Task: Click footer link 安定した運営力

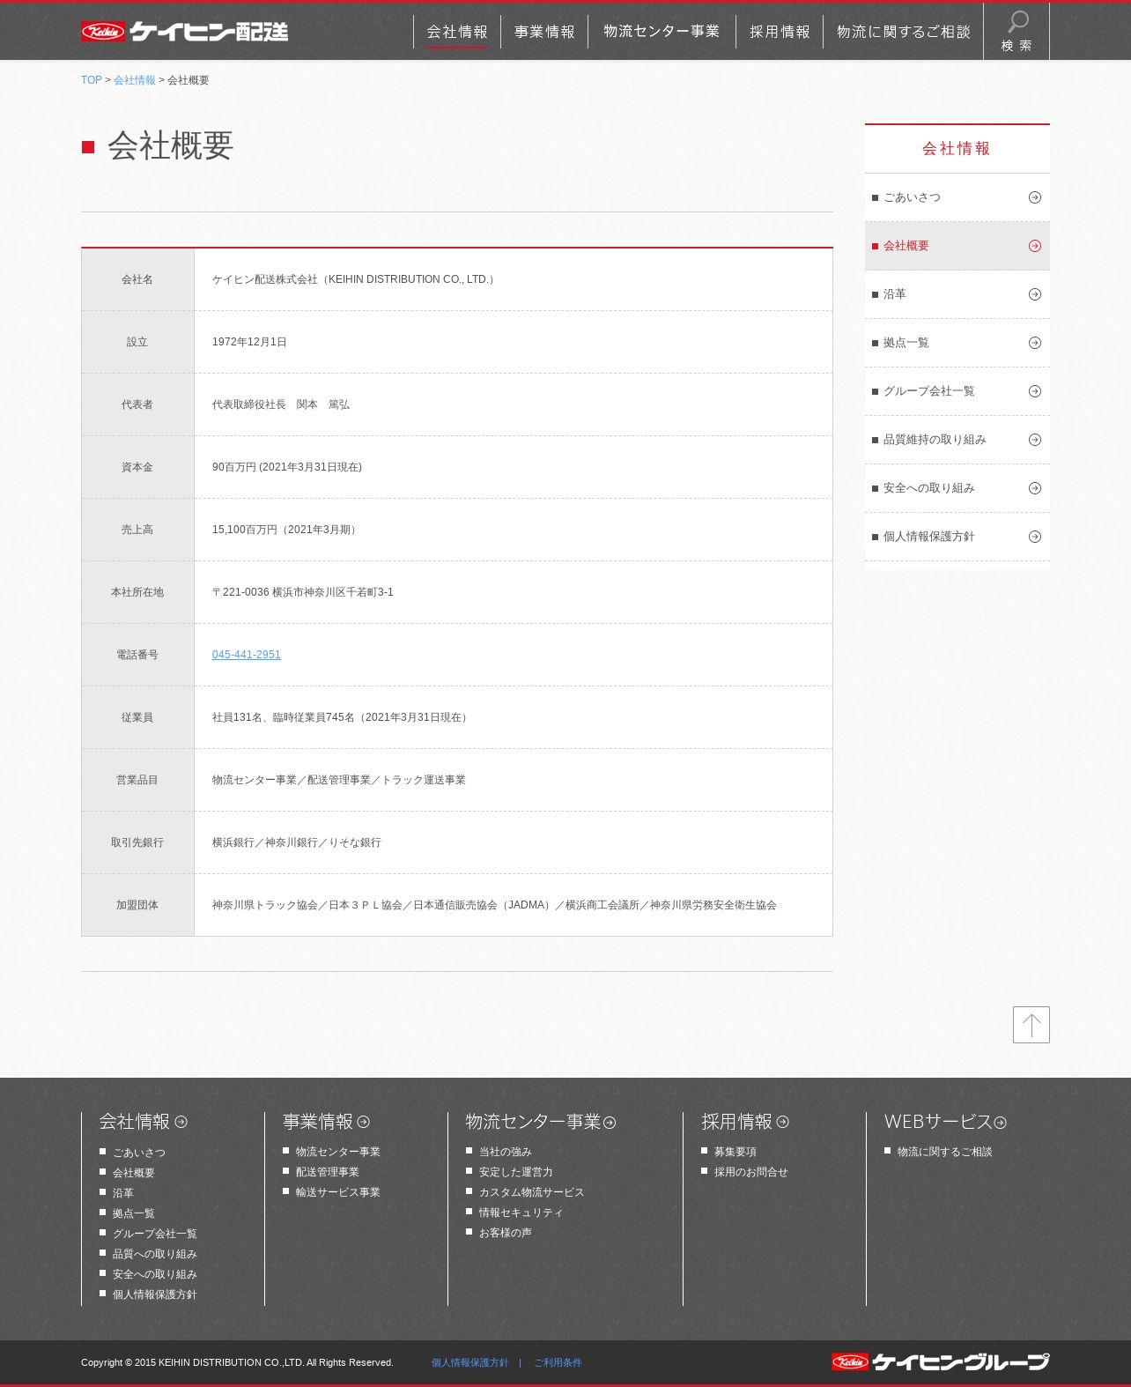Action: [516, 1172]
